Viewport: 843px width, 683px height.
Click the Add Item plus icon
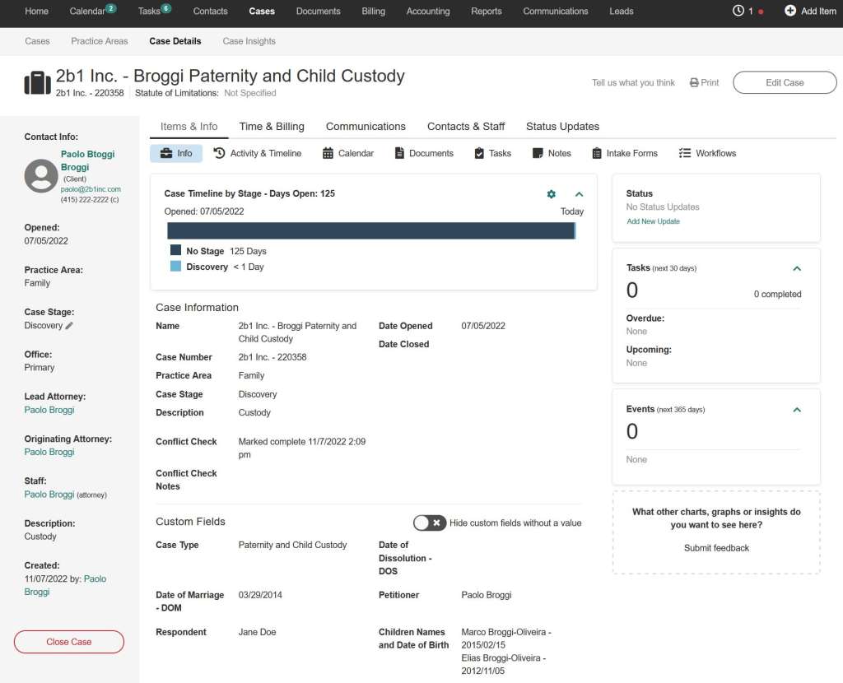coord(790,12)
